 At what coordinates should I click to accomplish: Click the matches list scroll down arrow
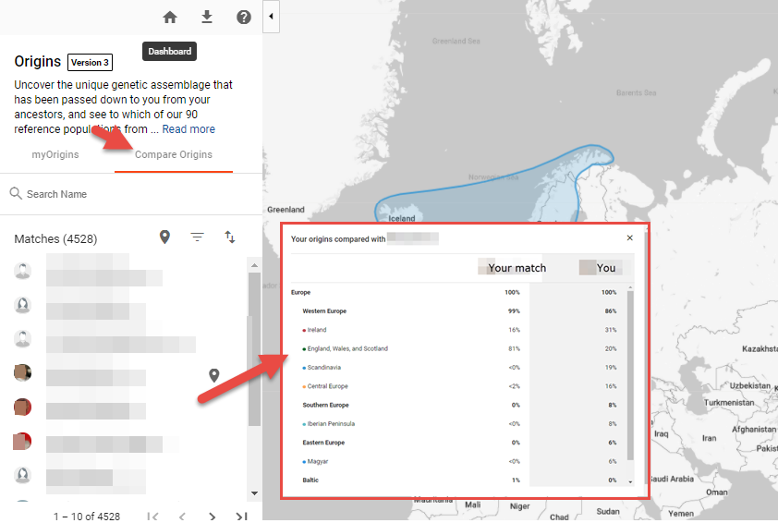click(254, 493)
